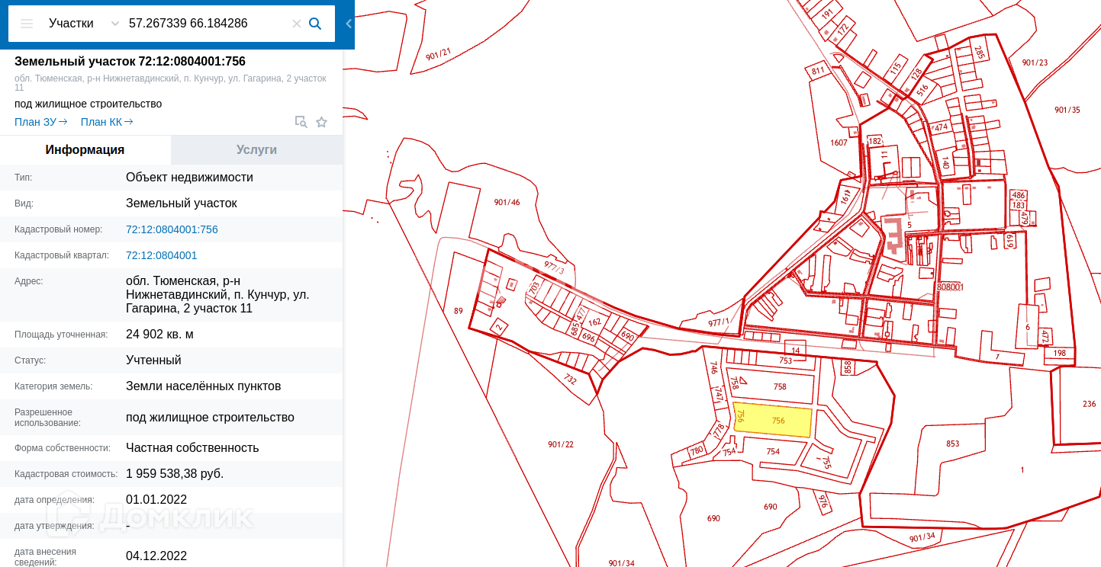1101x567 pixels.
Task: Open План КК link
Action: (107, 122)
